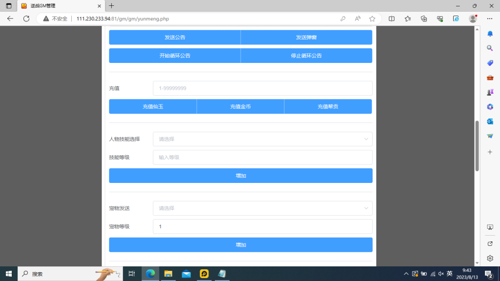
Task: Open the browser settings and more menu
Action: 489,19
